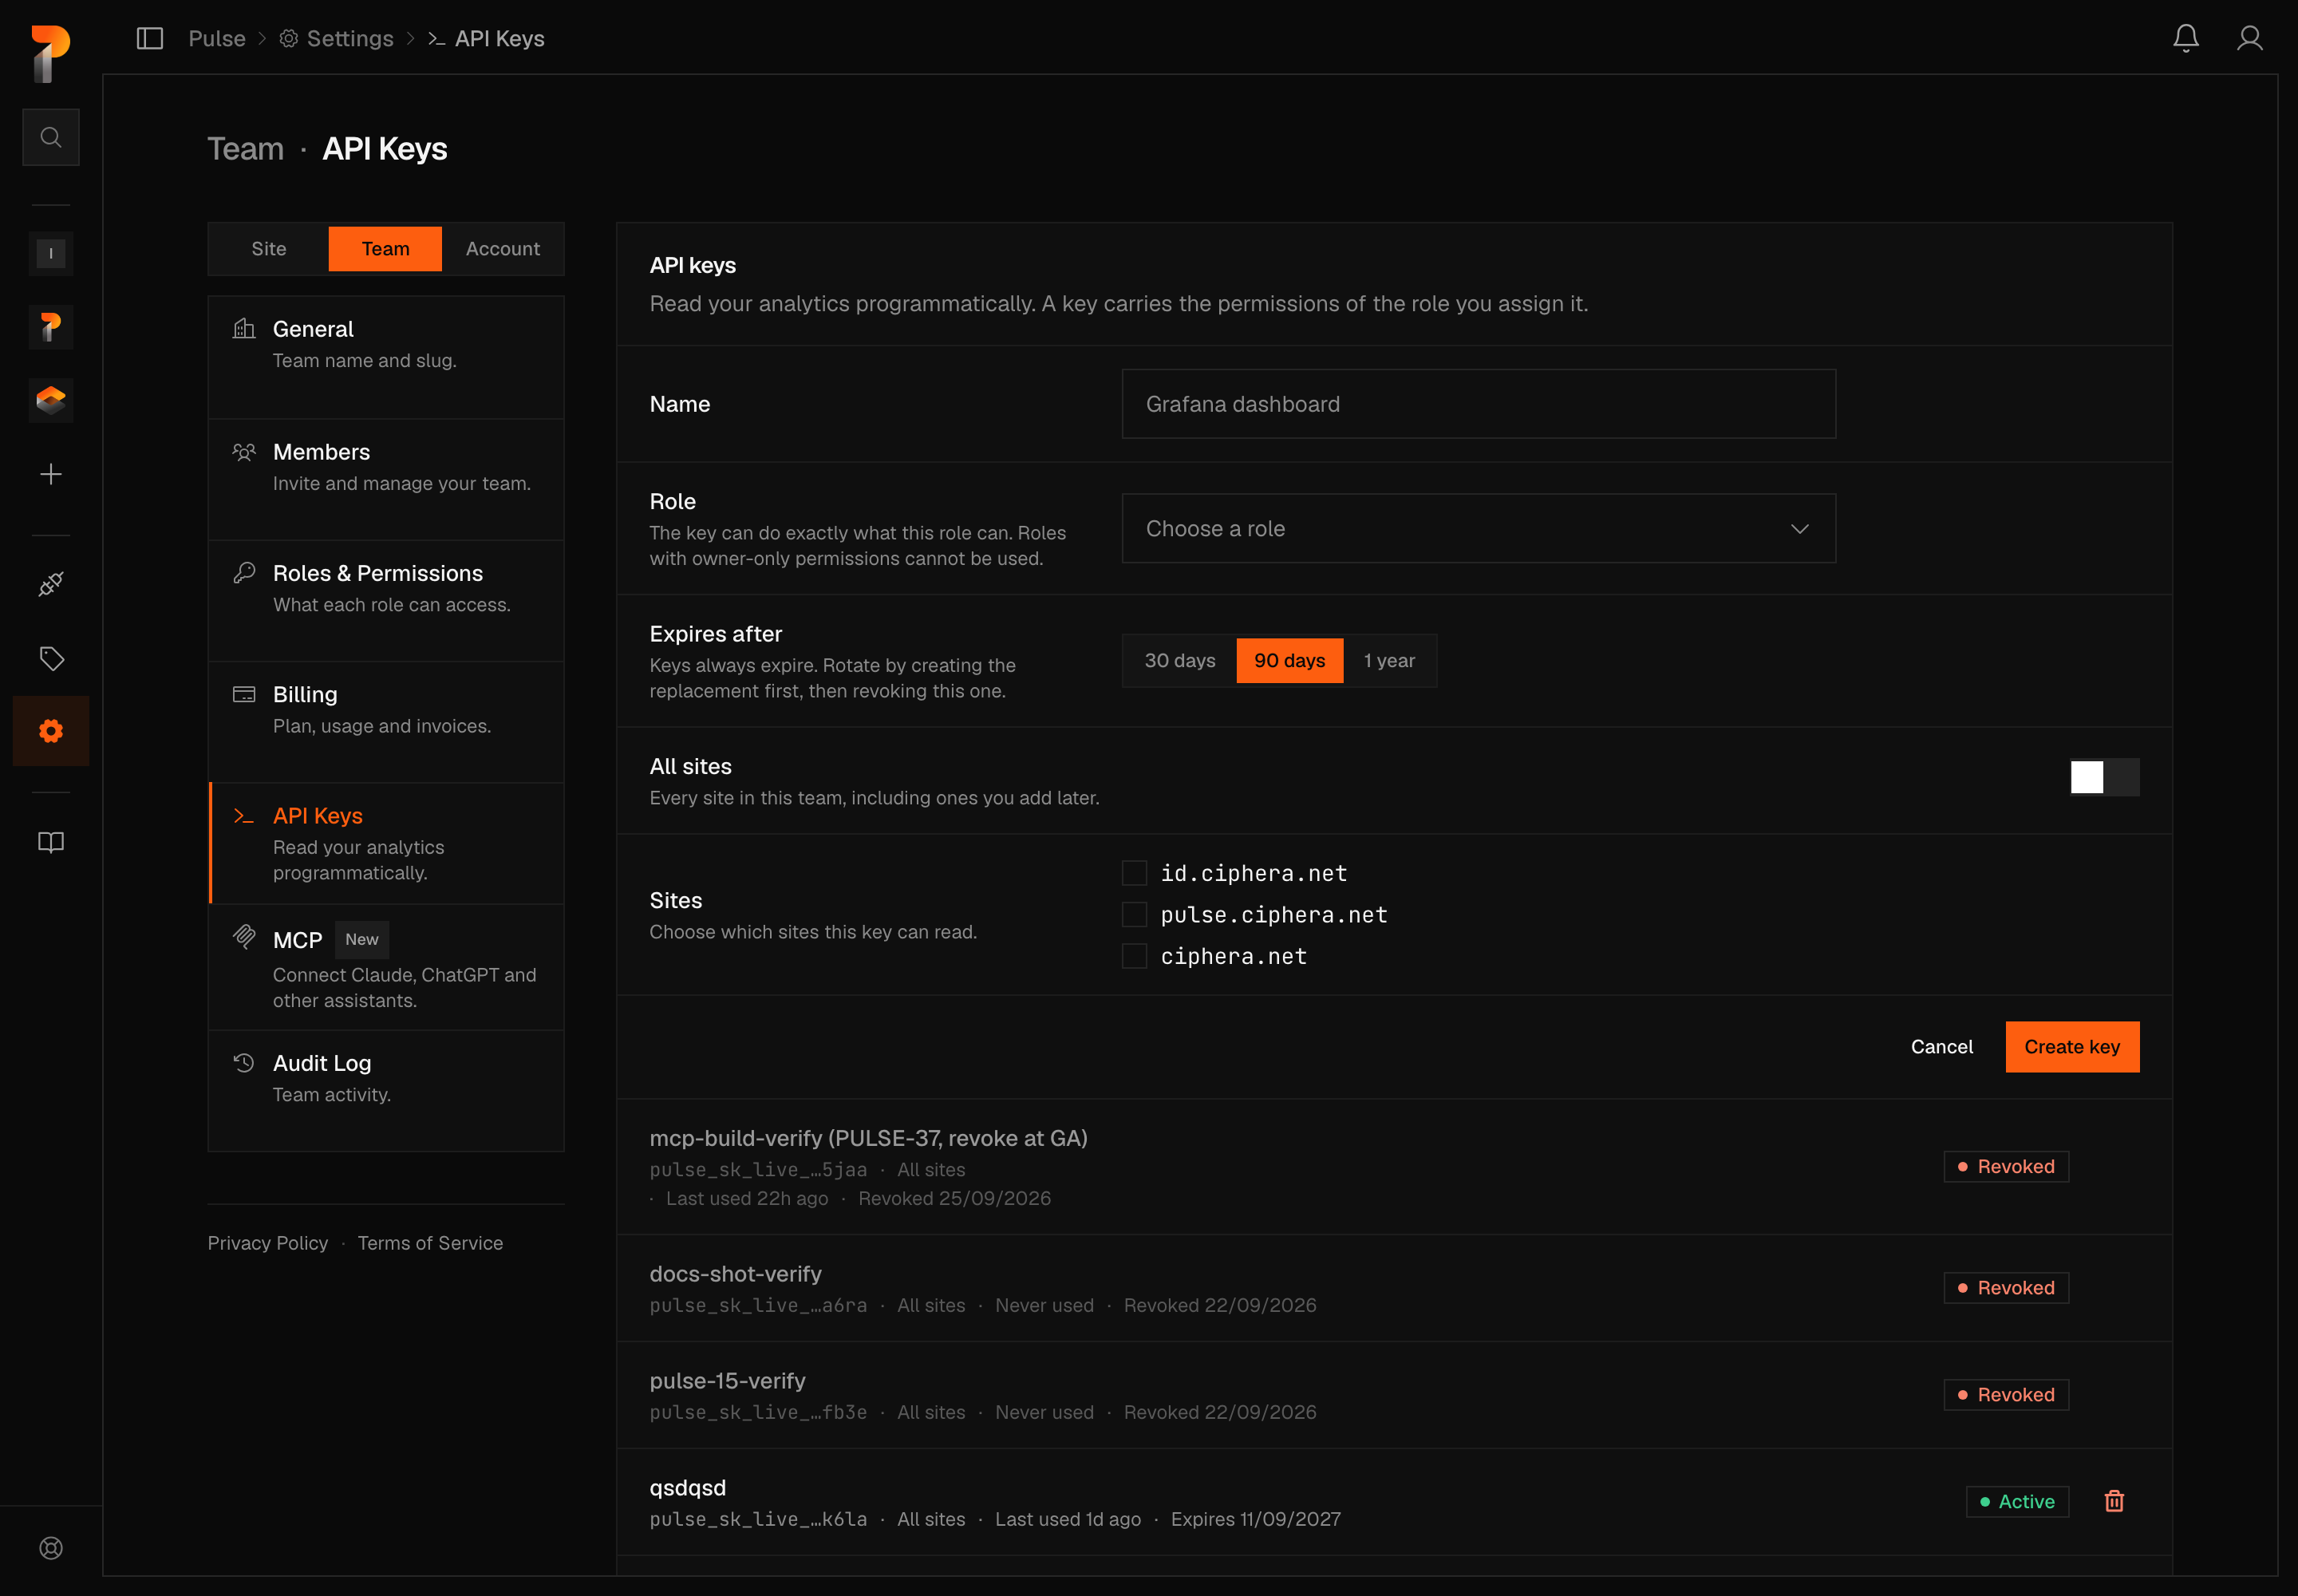Open the user profile icon
2298x1596 pixels.
(2250, 39)
